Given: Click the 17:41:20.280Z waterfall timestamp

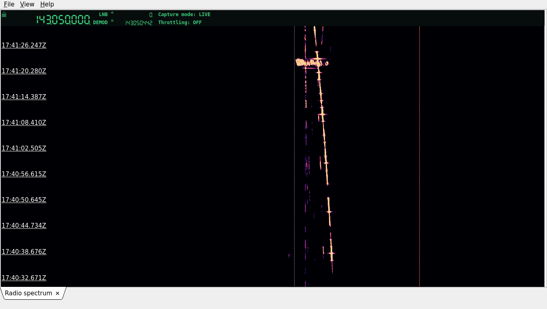Looking at the screenshot, I should 24,71.
